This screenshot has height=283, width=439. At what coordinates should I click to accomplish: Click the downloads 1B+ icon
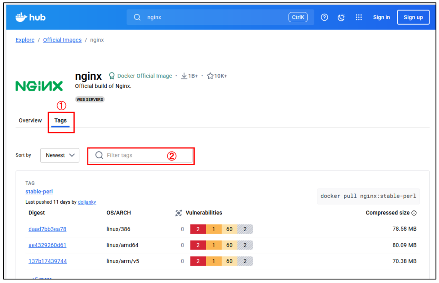coord(184,76)
